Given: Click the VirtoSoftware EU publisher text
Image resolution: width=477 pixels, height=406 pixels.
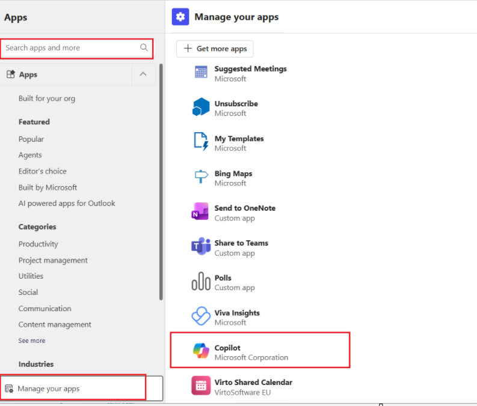Looking at the screenshot, I should 242,393.
